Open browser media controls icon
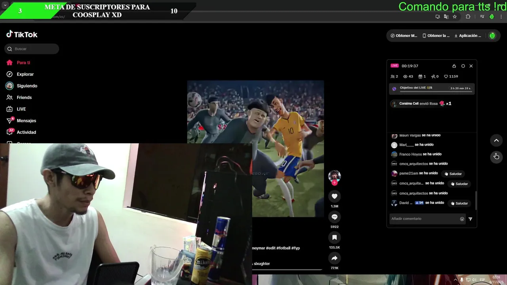This screenshot has height=285, width=507. coord(482,17)
